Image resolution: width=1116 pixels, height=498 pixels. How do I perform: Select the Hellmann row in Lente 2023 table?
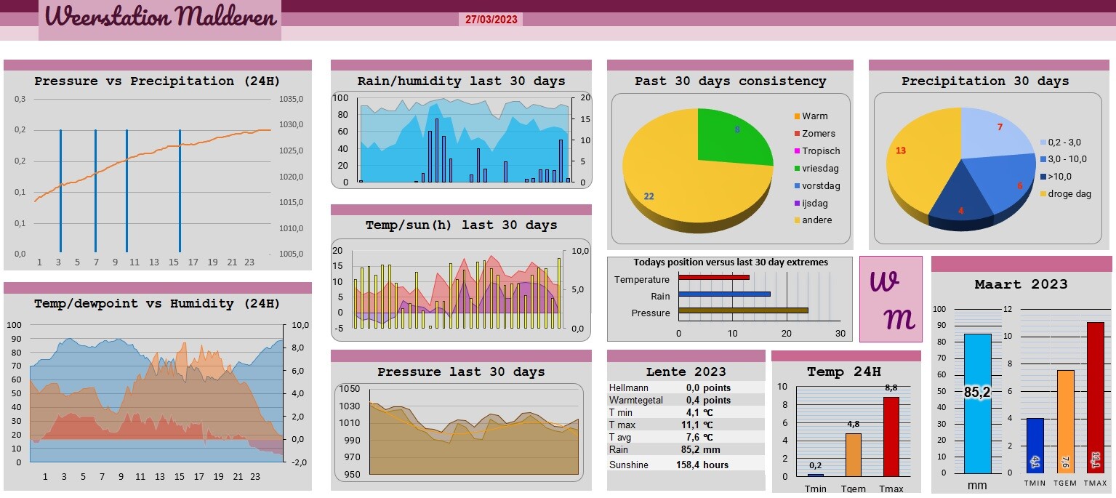(x=686, y=388)
